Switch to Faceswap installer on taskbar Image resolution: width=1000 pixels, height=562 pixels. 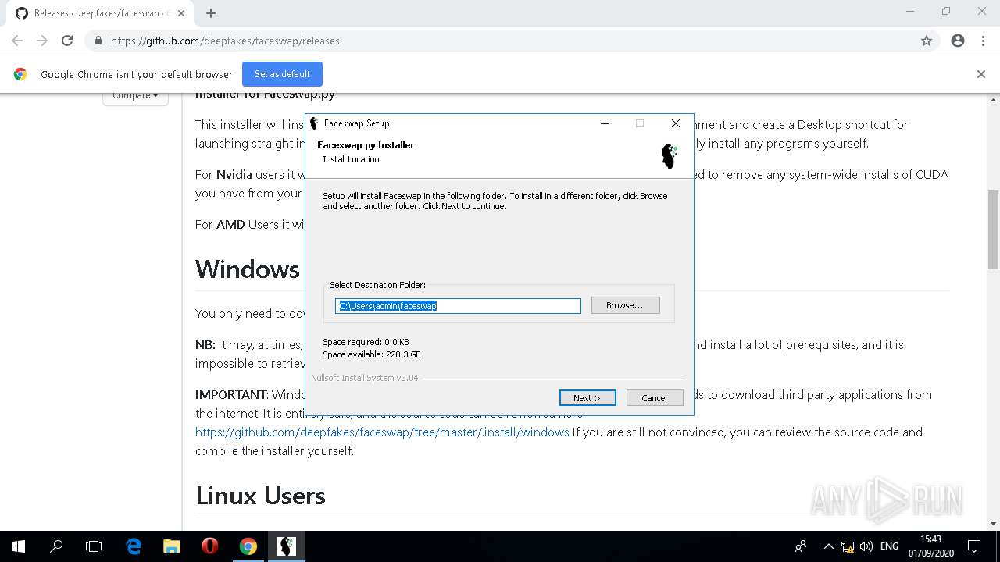click(286, 546)
